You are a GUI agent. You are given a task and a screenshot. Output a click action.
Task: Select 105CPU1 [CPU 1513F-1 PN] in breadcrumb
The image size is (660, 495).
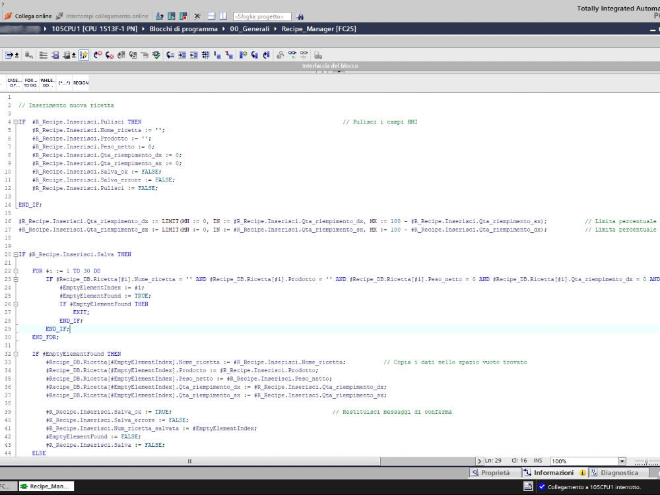click(94, 29)
